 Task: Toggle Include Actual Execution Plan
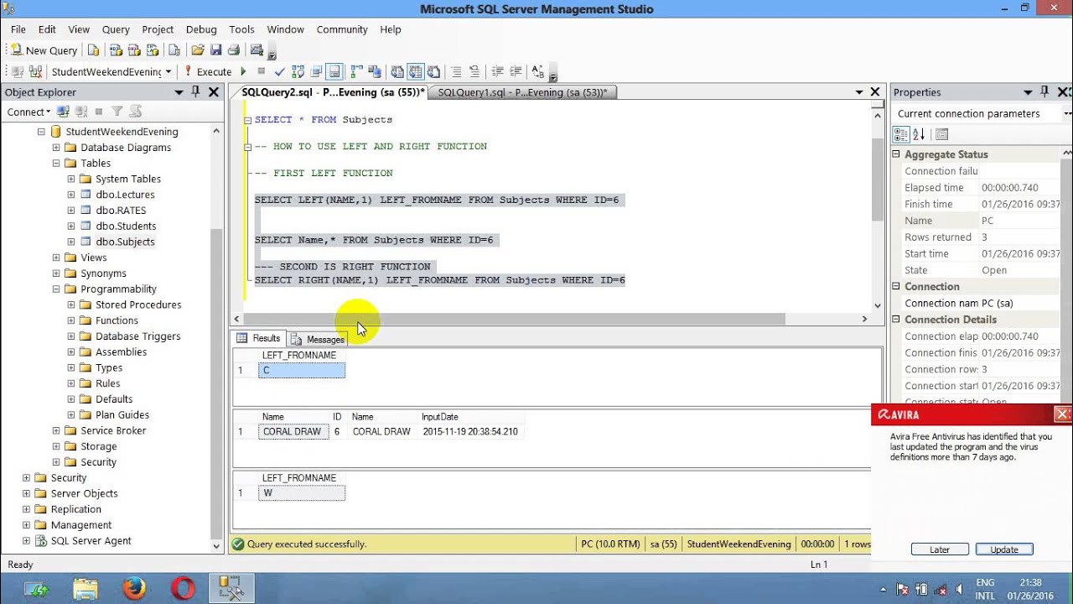click(356, 72)
